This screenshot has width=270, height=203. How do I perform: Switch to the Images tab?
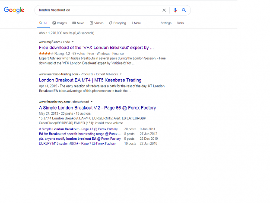[60, 23]
